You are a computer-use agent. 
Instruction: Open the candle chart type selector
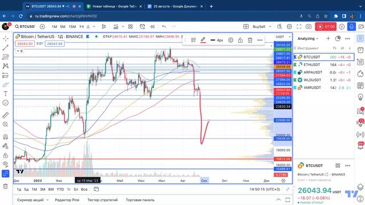click(x=104, y=27)
